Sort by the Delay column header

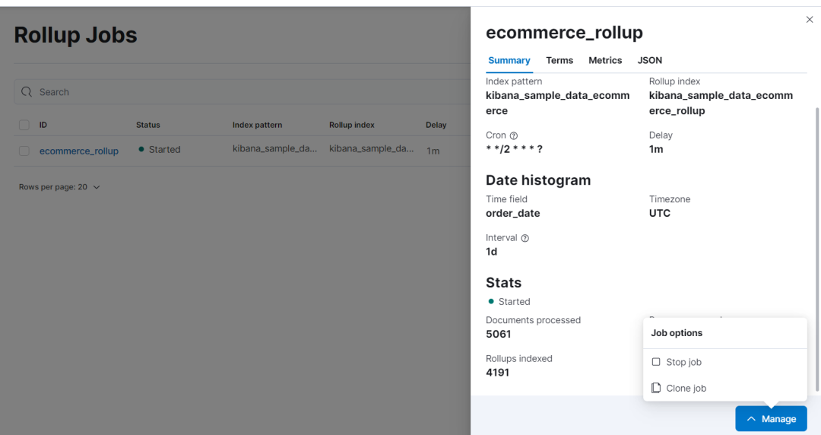tap(436, 125)
